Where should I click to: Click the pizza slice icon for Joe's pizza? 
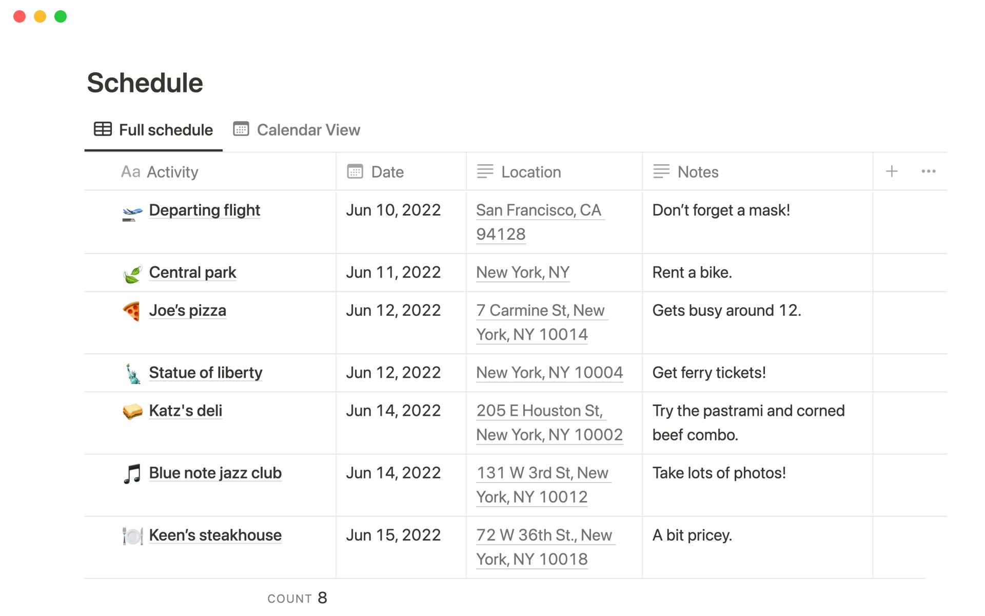(132, 311)
